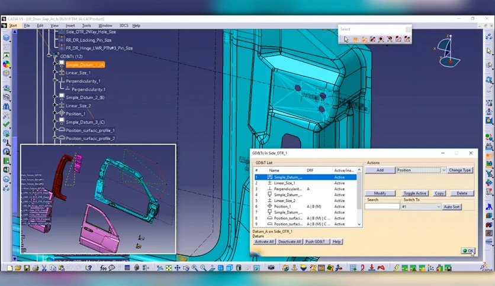This screenshot has width=495, height=286.
Task: Select the Pan view tool
Action: (178, 268)
